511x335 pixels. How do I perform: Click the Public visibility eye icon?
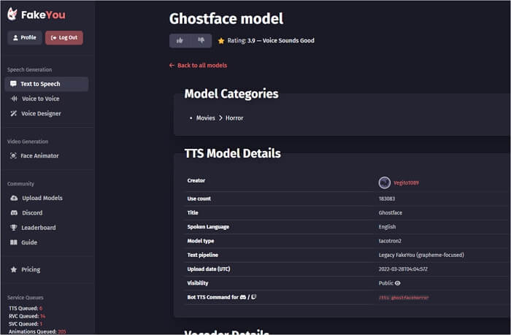point(398,283)
